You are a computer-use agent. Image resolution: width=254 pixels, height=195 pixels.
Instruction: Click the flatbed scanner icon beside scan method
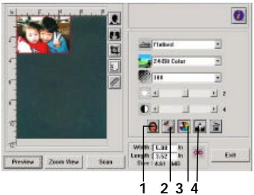click(144, 44)
